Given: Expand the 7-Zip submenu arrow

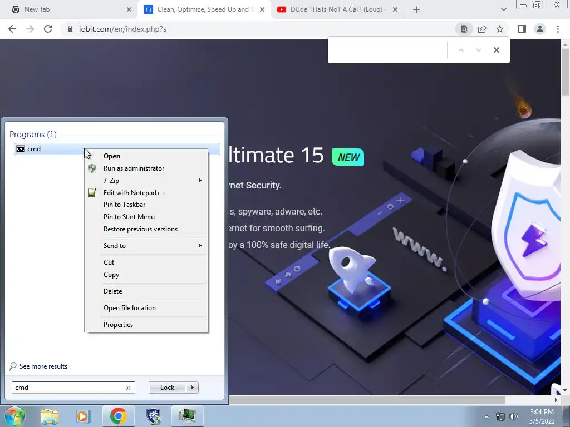Looking at the screenshot, I should (x=200, y=181).
